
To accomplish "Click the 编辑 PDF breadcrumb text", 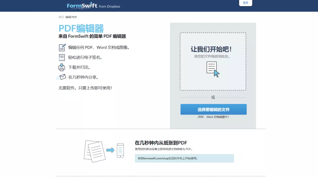I will coord(71,17).
